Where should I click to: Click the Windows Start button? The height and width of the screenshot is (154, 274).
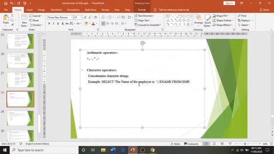point(5,150)
